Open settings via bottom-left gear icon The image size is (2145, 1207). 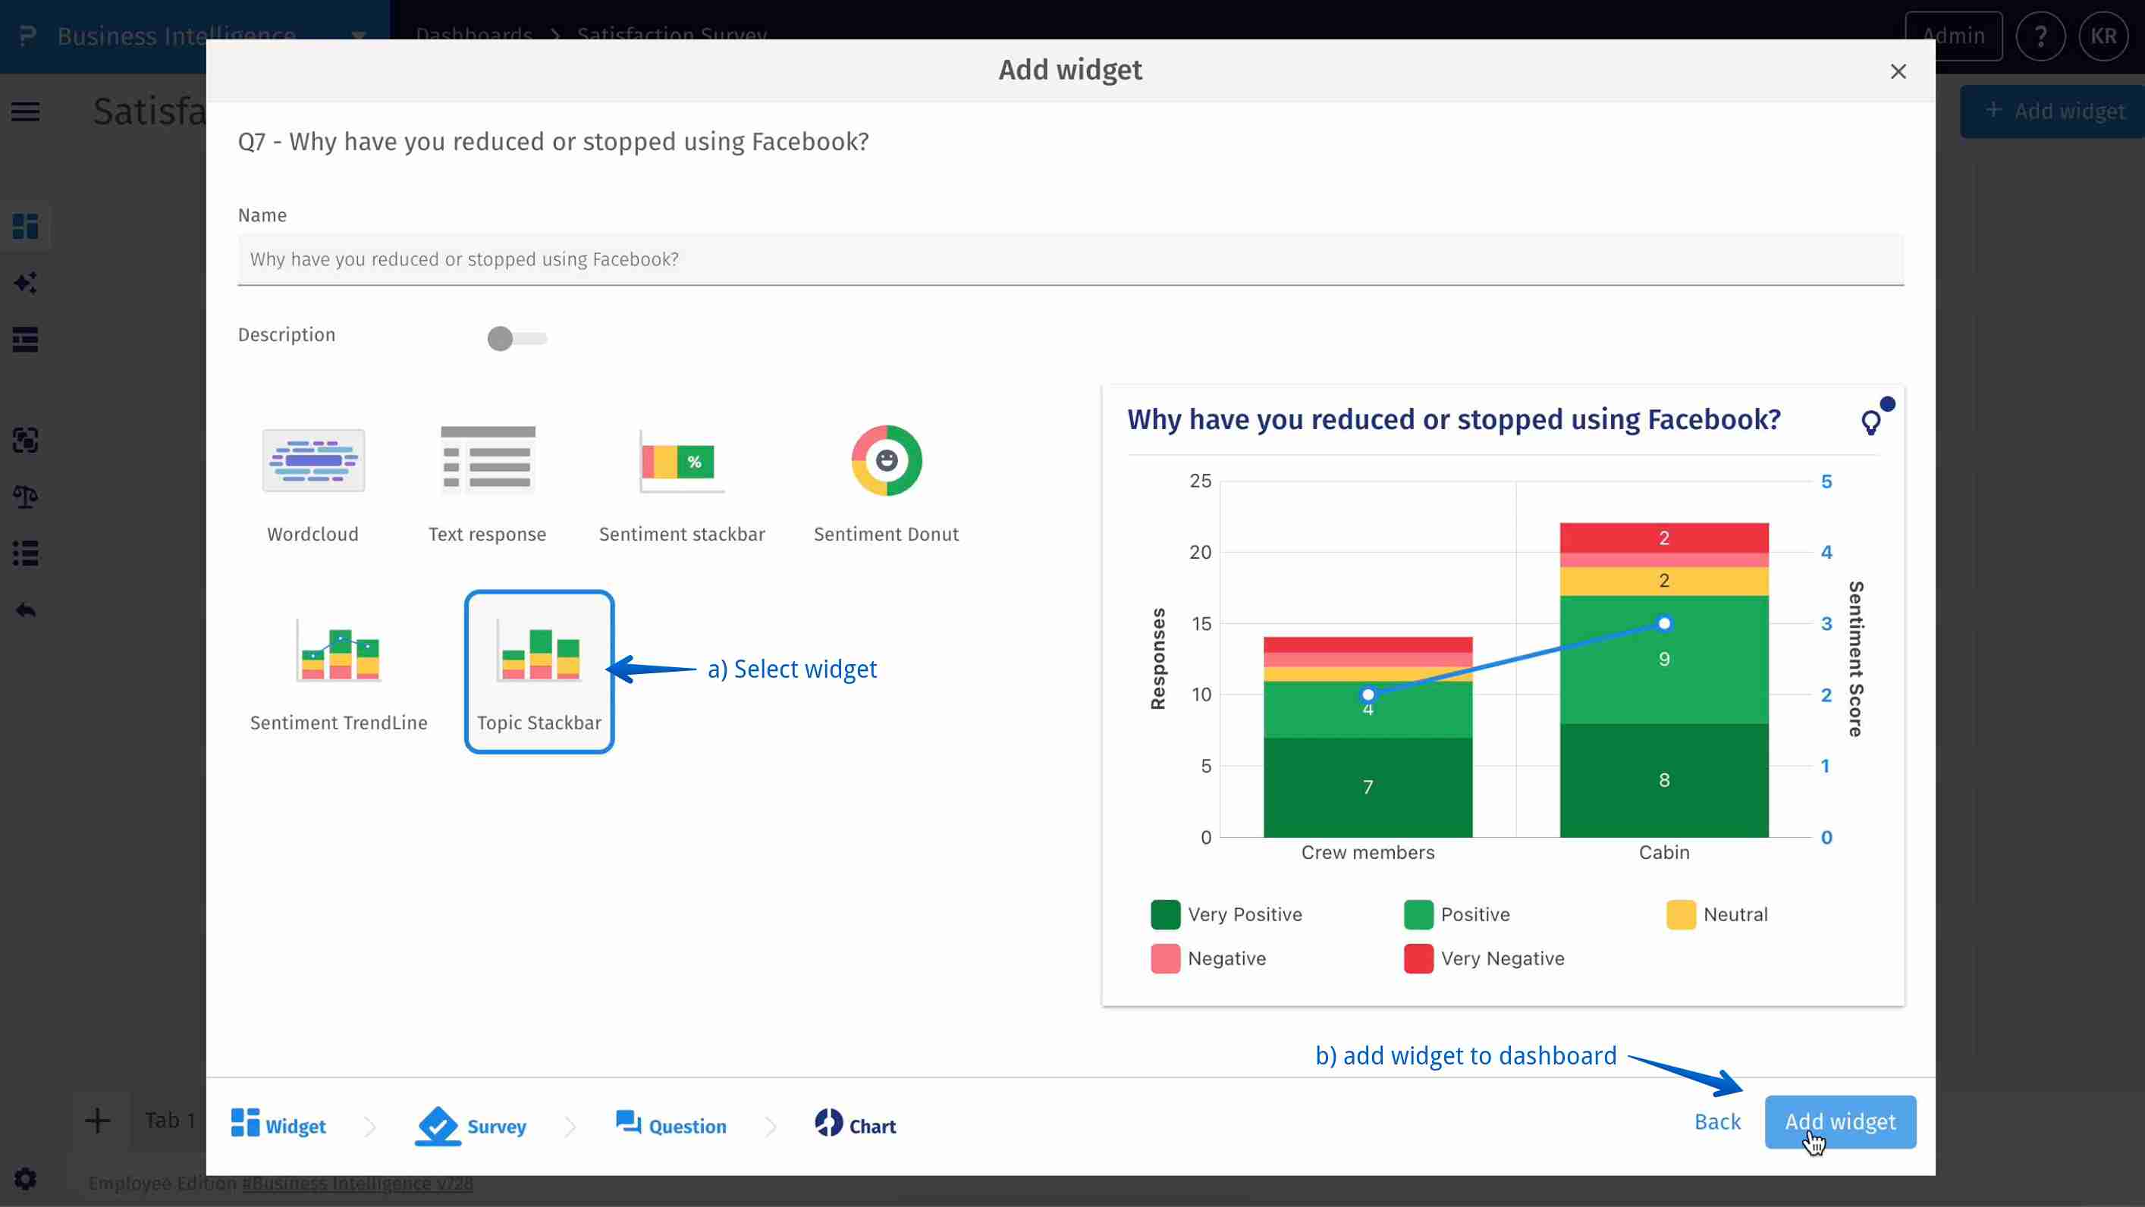pos(24,1179)
